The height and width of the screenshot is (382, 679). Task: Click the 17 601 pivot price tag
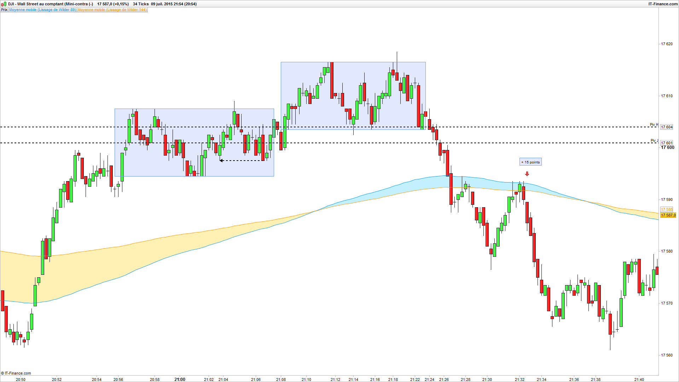click(x=667, y=143)
